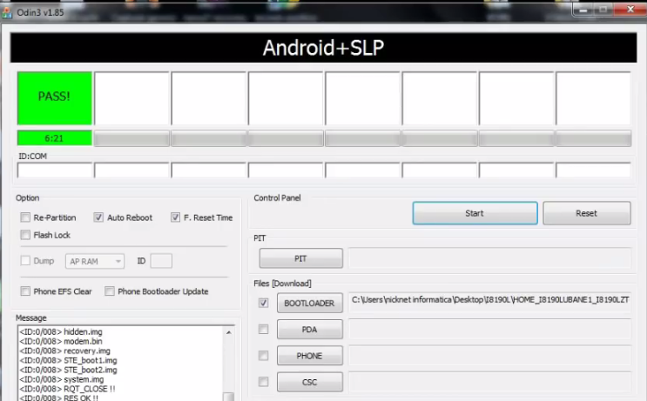Select the recovery.img log line
The height and width of the screenshot is (401, 647).
pyautogui.click(x=64, y=351)
